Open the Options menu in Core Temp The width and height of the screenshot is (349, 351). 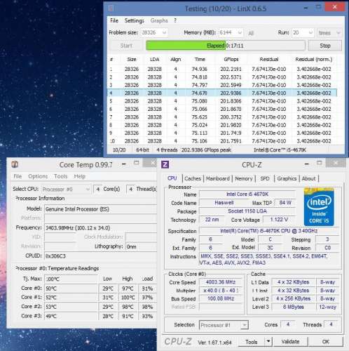pos(38,176)
